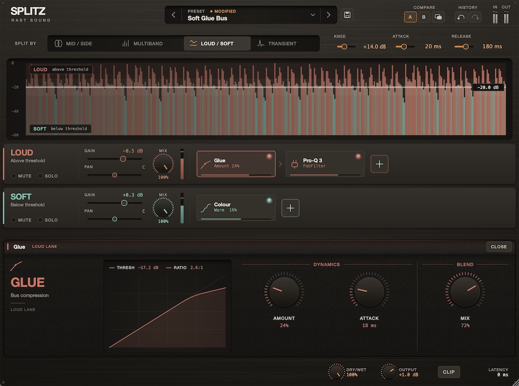The height and width of the screenshot is (386, 519).
Task: Toggle Glue module power indicator
Action: point(269,156)
